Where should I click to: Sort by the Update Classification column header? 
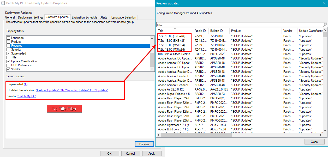pyautogui.click(x=310, y=31)
